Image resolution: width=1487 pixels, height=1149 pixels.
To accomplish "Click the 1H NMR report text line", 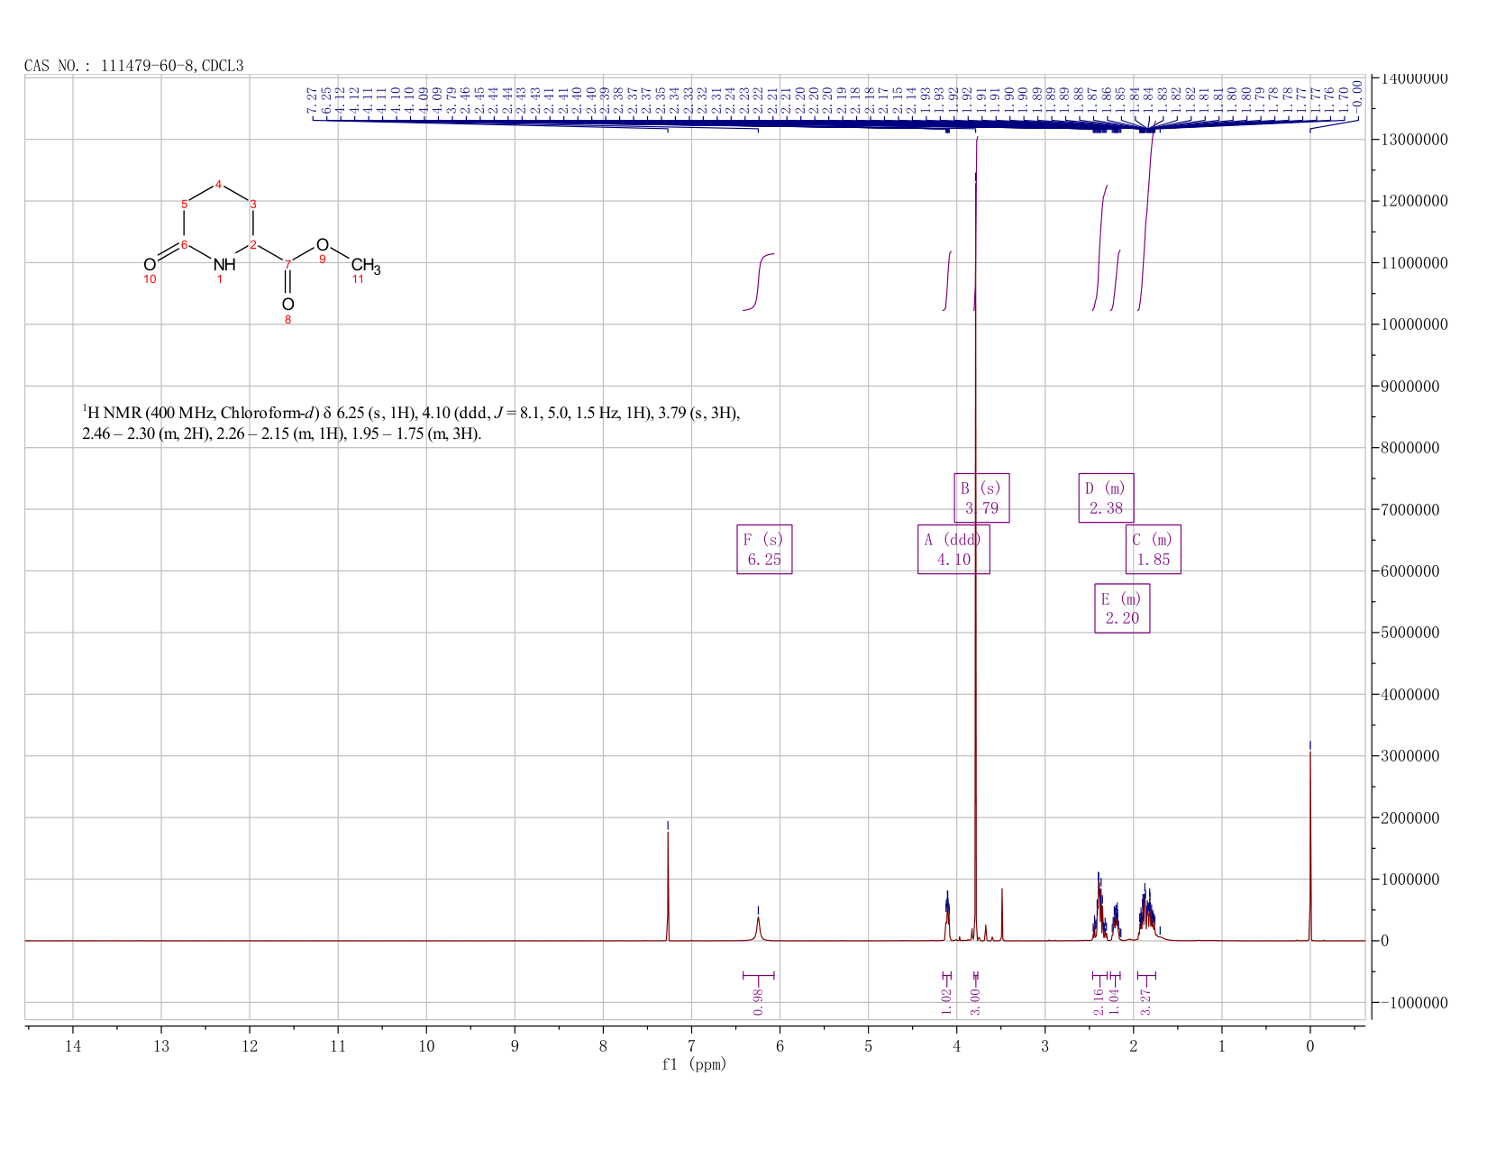I will tap(412, 424).
